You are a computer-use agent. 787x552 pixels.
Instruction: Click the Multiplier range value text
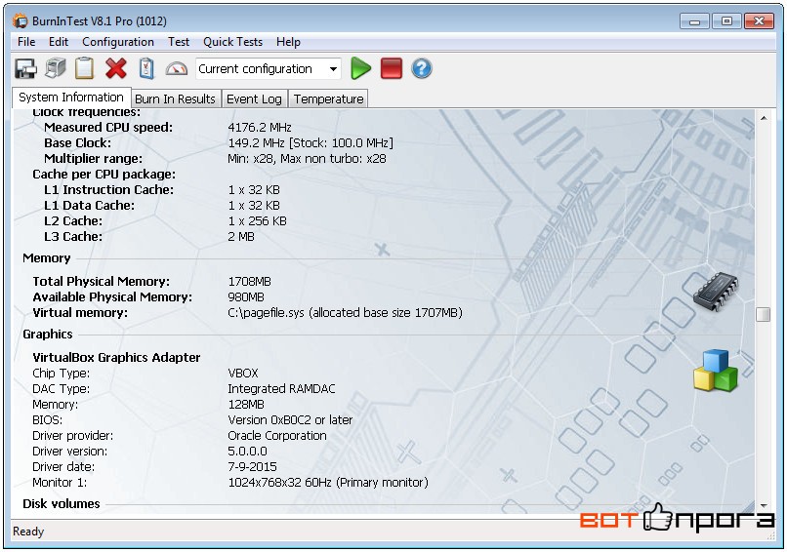[307, 158]
